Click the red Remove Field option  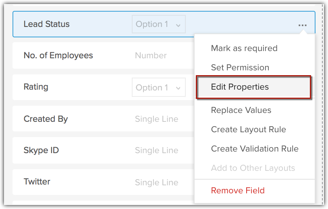(x=238, y=191)
